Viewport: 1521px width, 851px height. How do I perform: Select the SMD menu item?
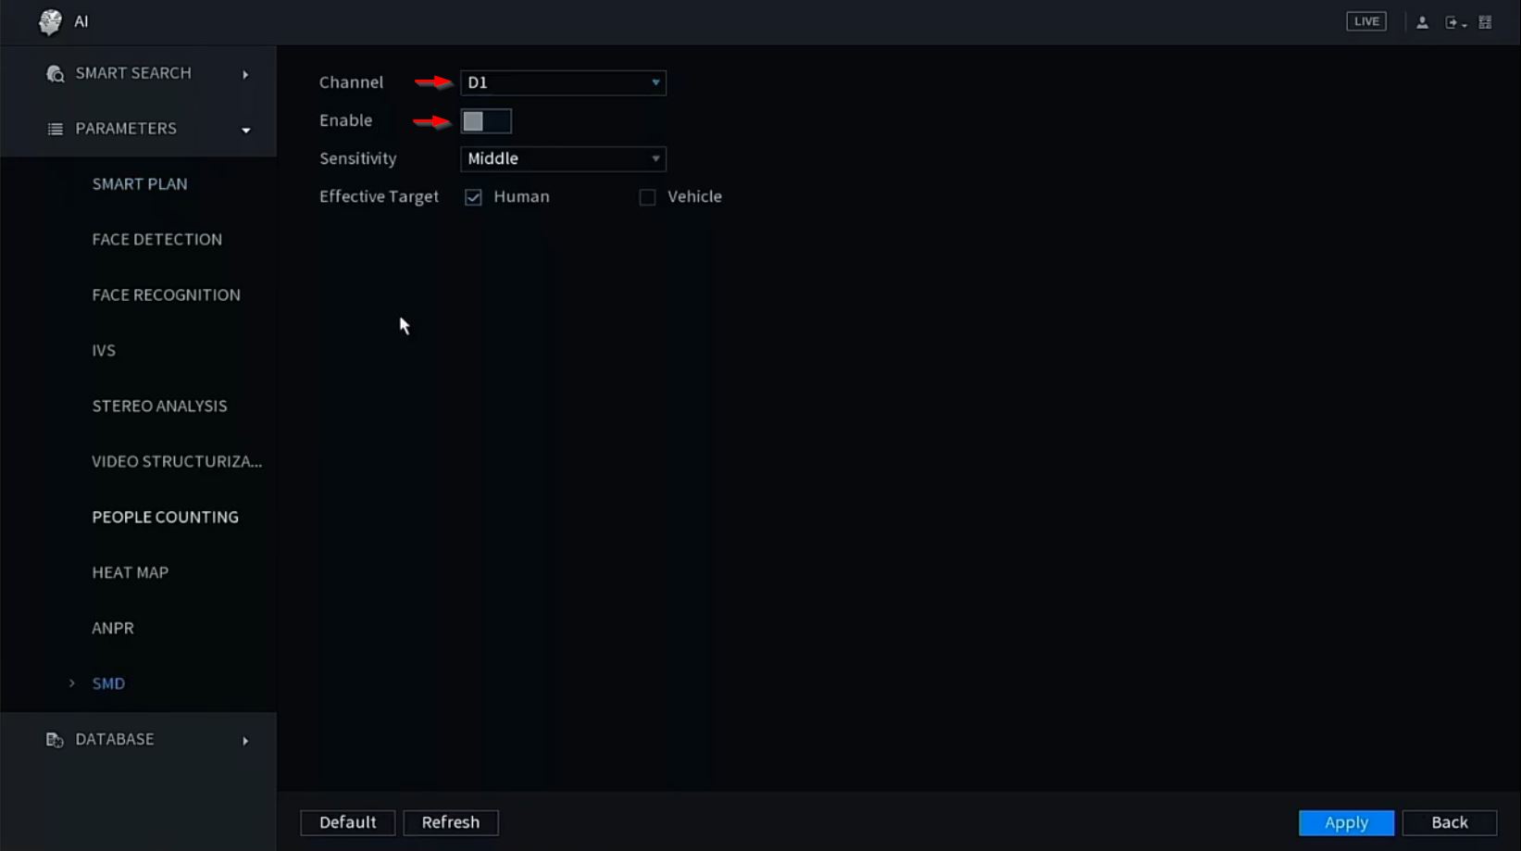point(108,684)
